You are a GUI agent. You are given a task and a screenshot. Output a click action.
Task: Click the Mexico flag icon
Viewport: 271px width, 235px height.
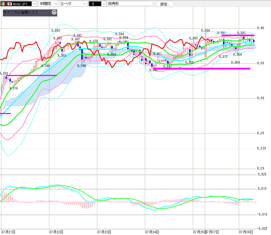pyautogui.click(x=3, y=4)
